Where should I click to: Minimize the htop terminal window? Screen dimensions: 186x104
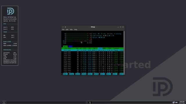tap(118, 27)
